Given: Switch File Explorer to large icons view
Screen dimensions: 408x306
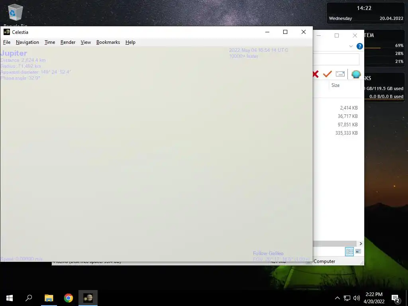Looking at the screenshot, I should (x=358, y=251).
